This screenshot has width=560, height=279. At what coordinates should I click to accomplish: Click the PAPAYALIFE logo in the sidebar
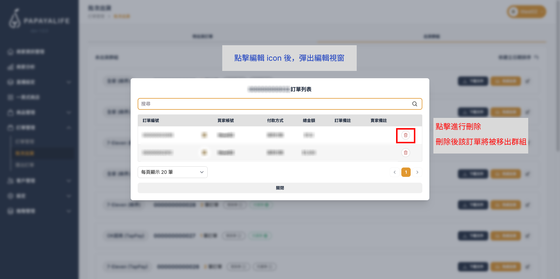click(x=39, y=20)
